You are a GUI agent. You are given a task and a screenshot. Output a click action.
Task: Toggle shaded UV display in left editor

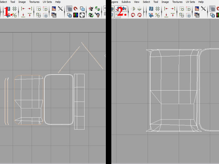(x=82, y=9)
